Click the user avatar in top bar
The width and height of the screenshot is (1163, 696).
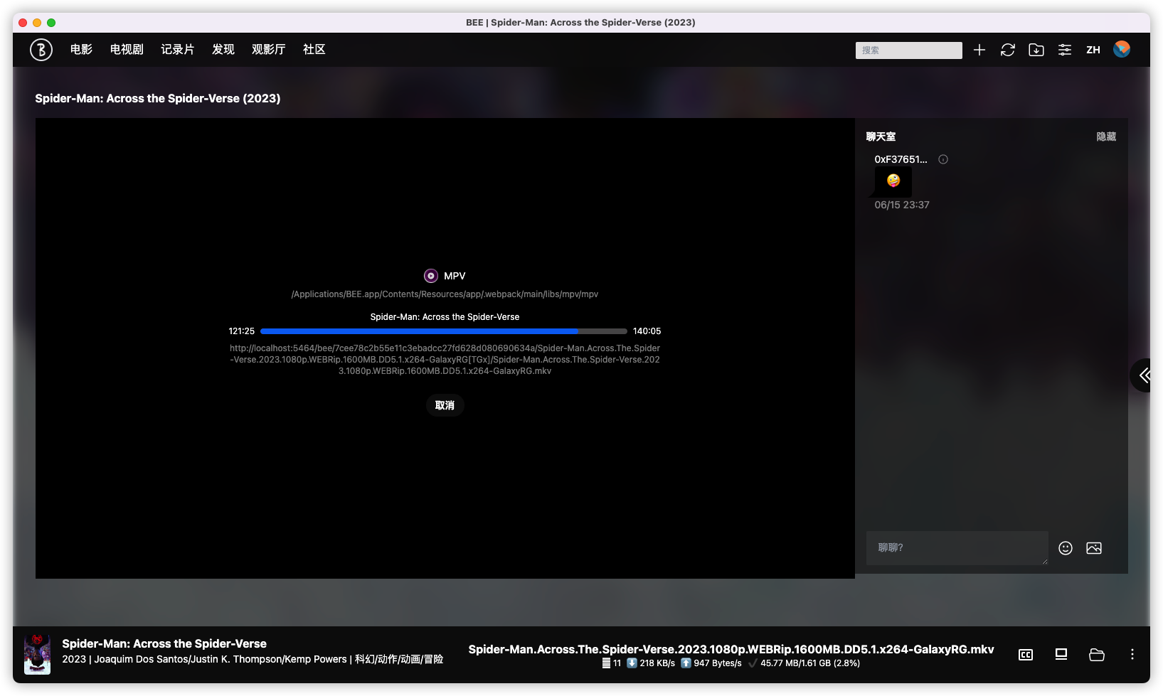tap(1122, 49)
